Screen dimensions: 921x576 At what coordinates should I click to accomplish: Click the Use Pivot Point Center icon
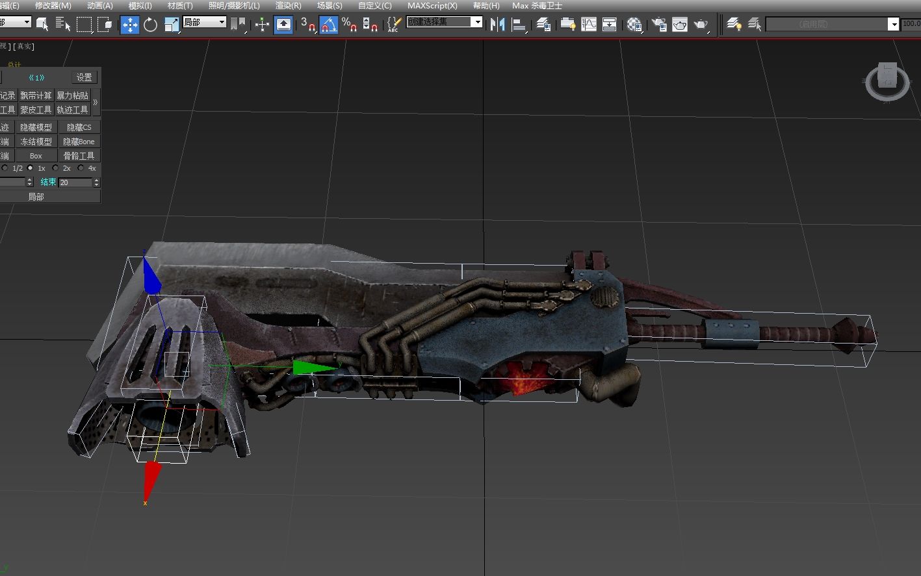(238, 25)
